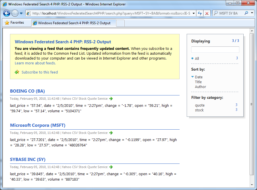The height and width of the screenshot is (190, 257).
Task: Open a new blank tab
Action: point(120,23)
